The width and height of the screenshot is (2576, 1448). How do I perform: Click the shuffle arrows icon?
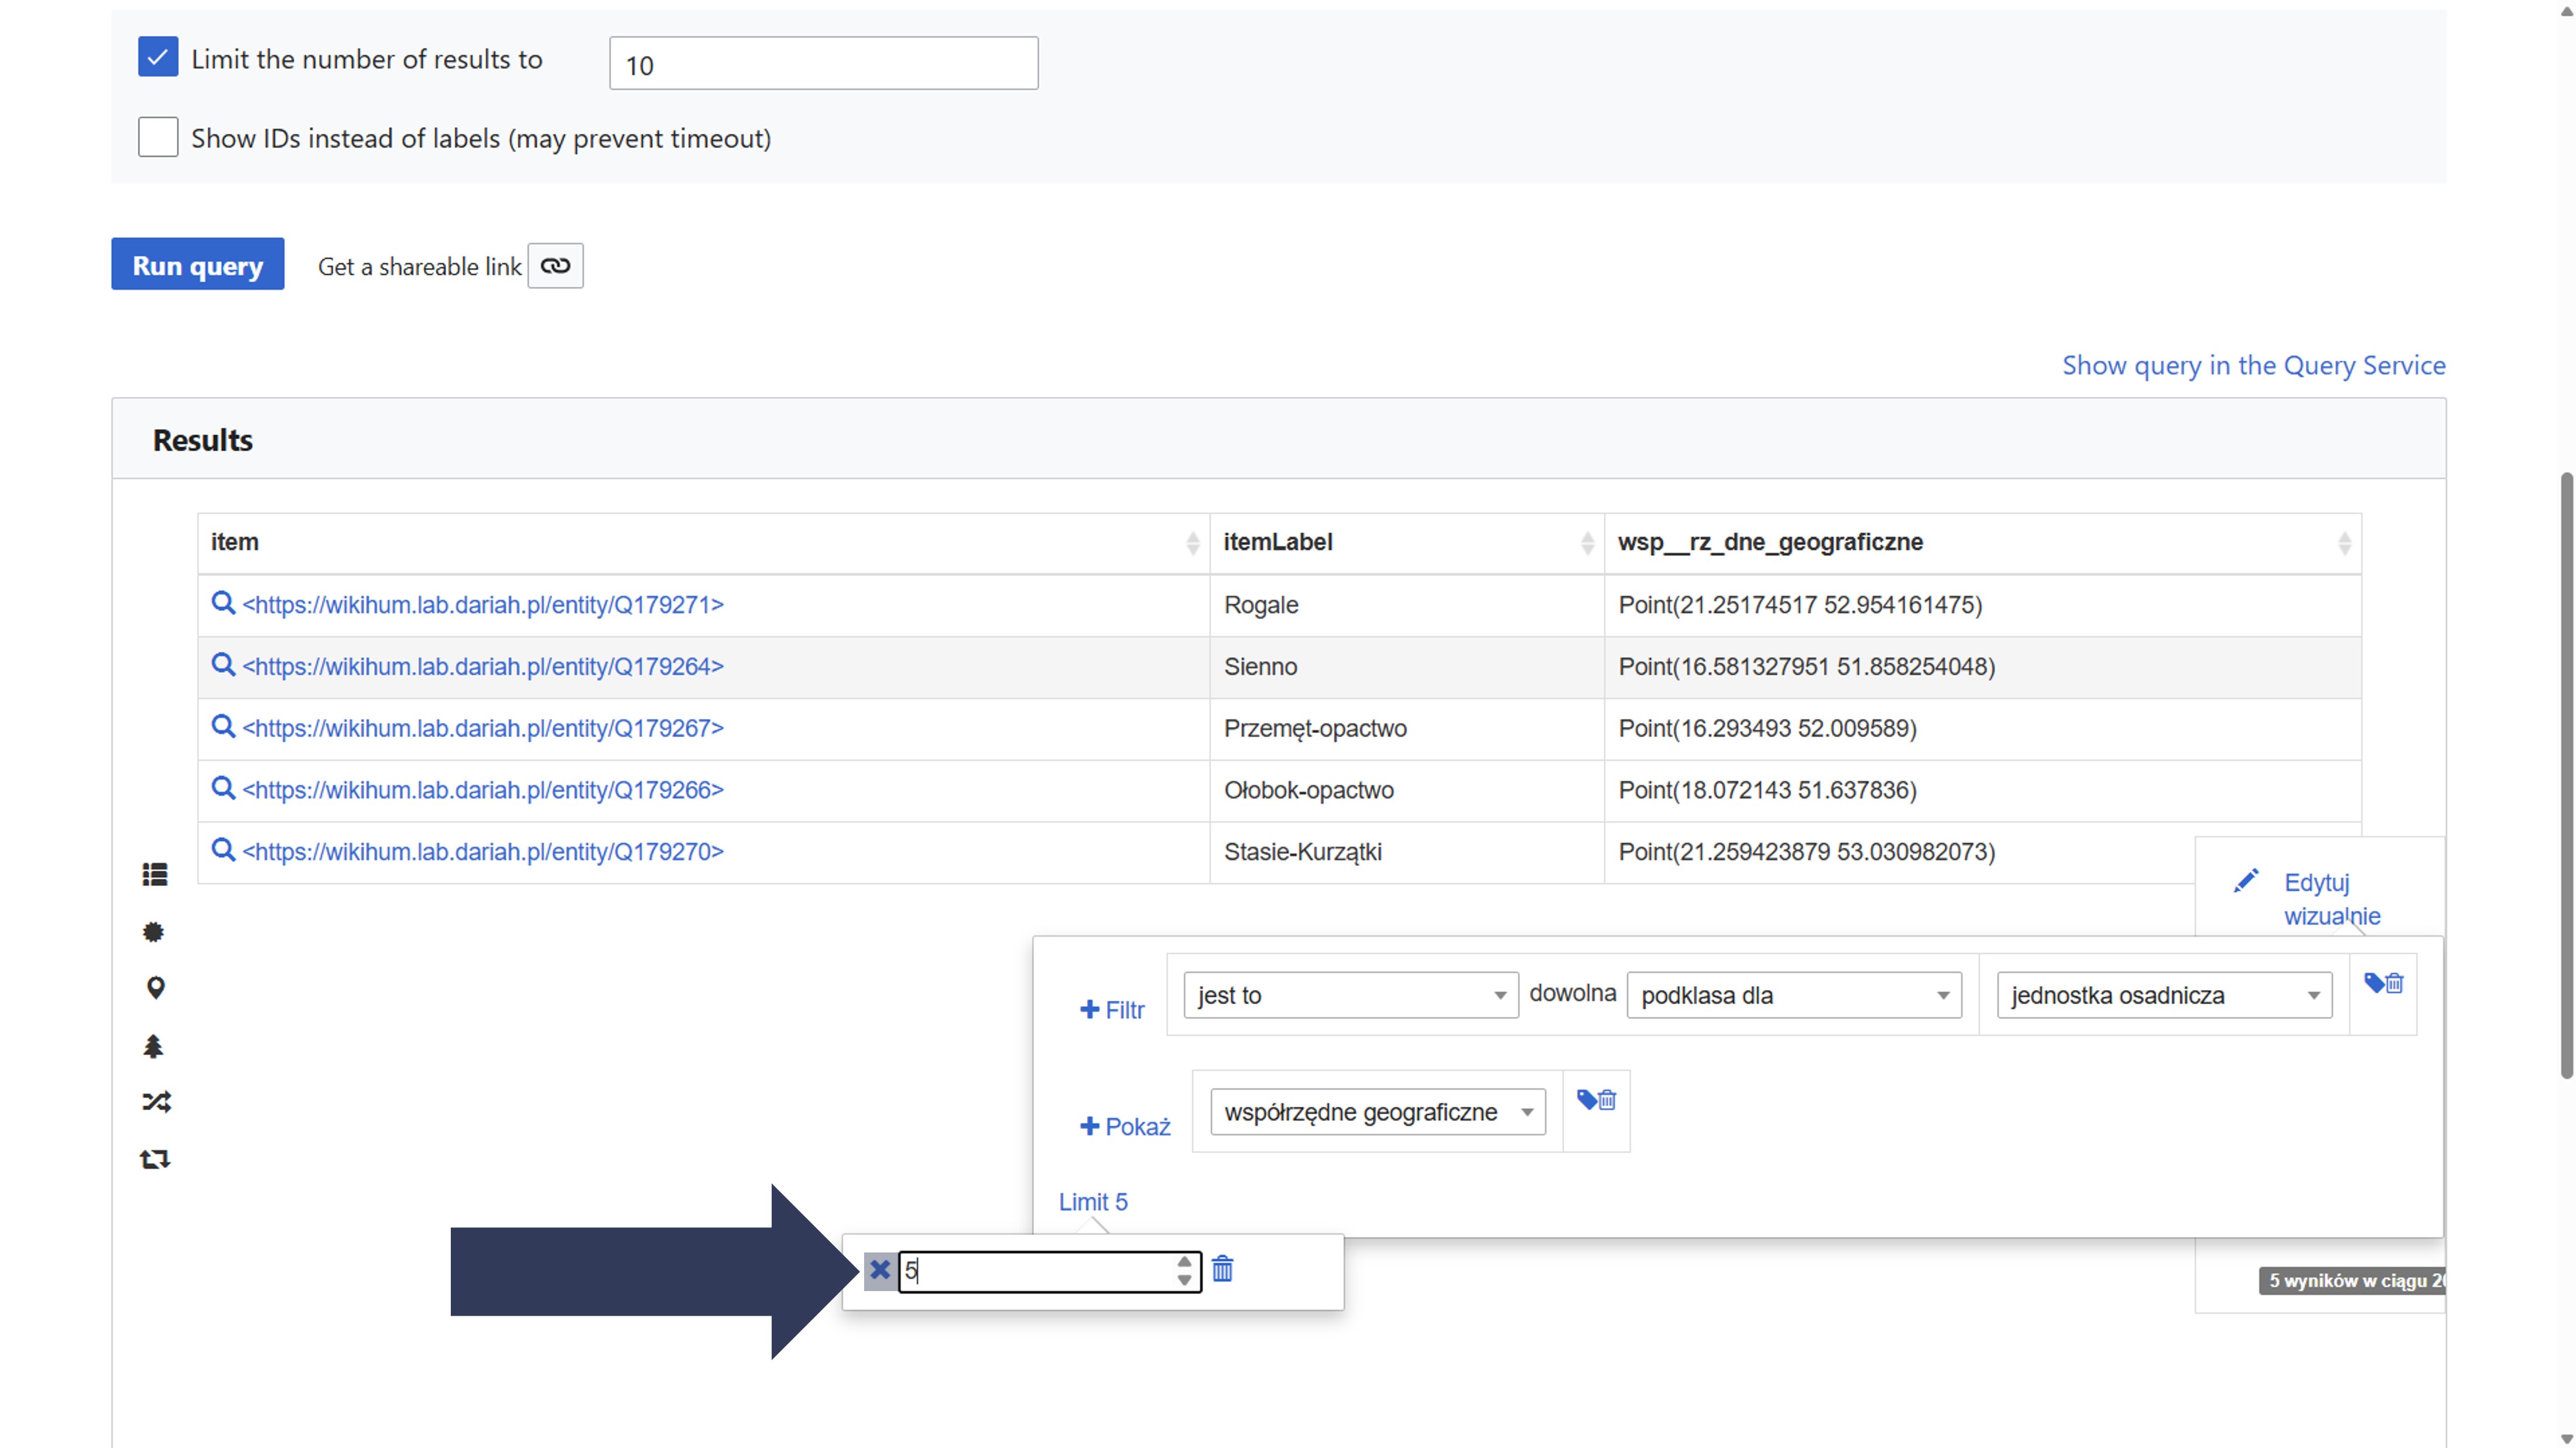click(156, 1102)
